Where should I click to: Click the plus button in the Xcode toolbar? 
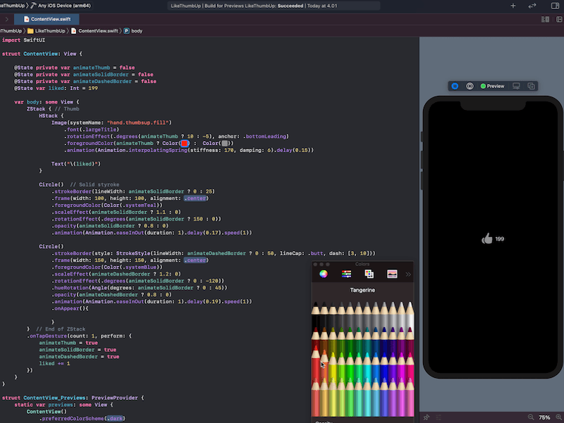513,6
